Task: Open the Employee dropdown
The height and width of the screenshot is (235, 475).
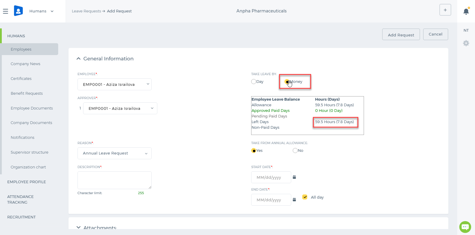Action: point(115,84)
